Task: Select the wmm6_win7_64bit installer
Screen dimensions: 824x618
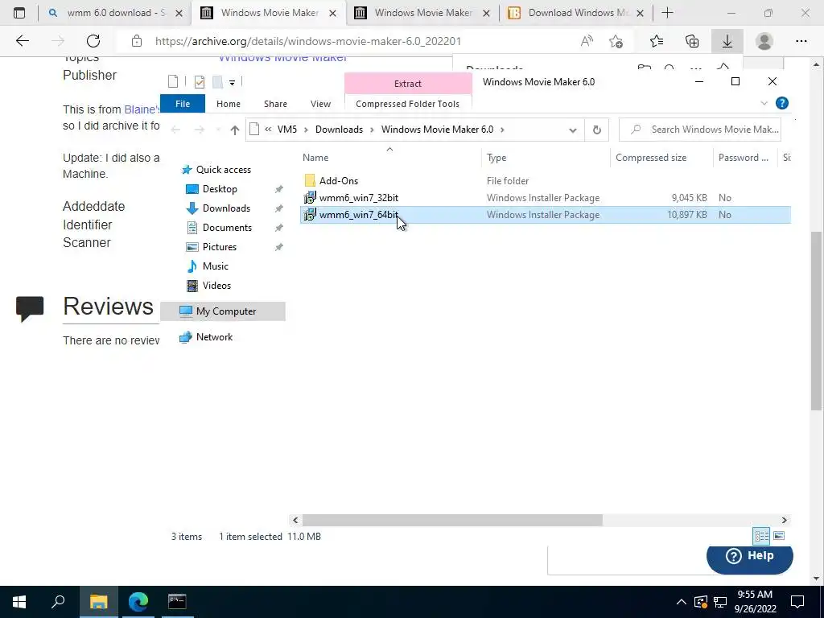Action: click(x=545, y=215)
